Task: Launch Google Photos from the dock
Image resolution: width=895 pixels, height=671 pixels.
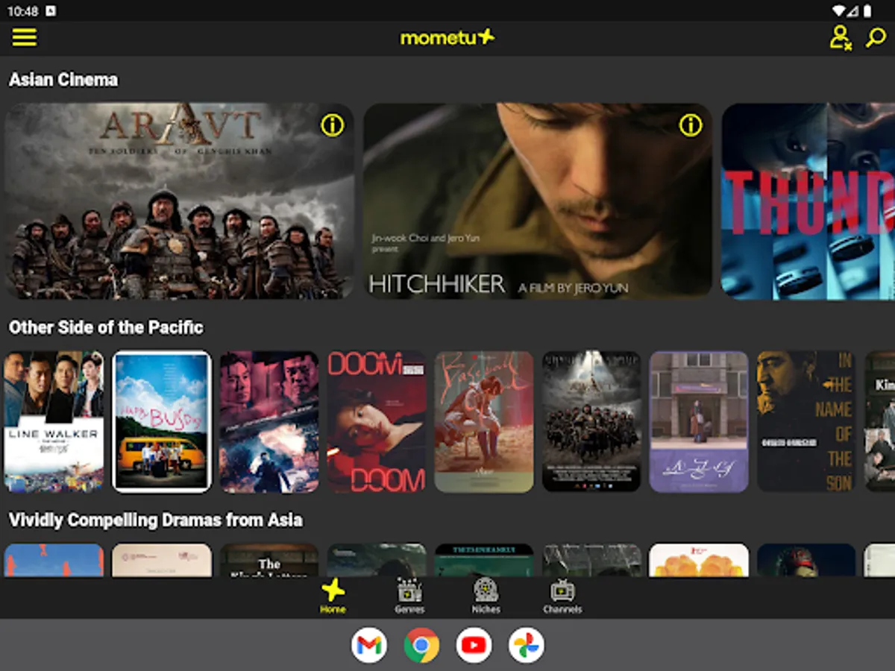Action: click(x=526, y=646)
